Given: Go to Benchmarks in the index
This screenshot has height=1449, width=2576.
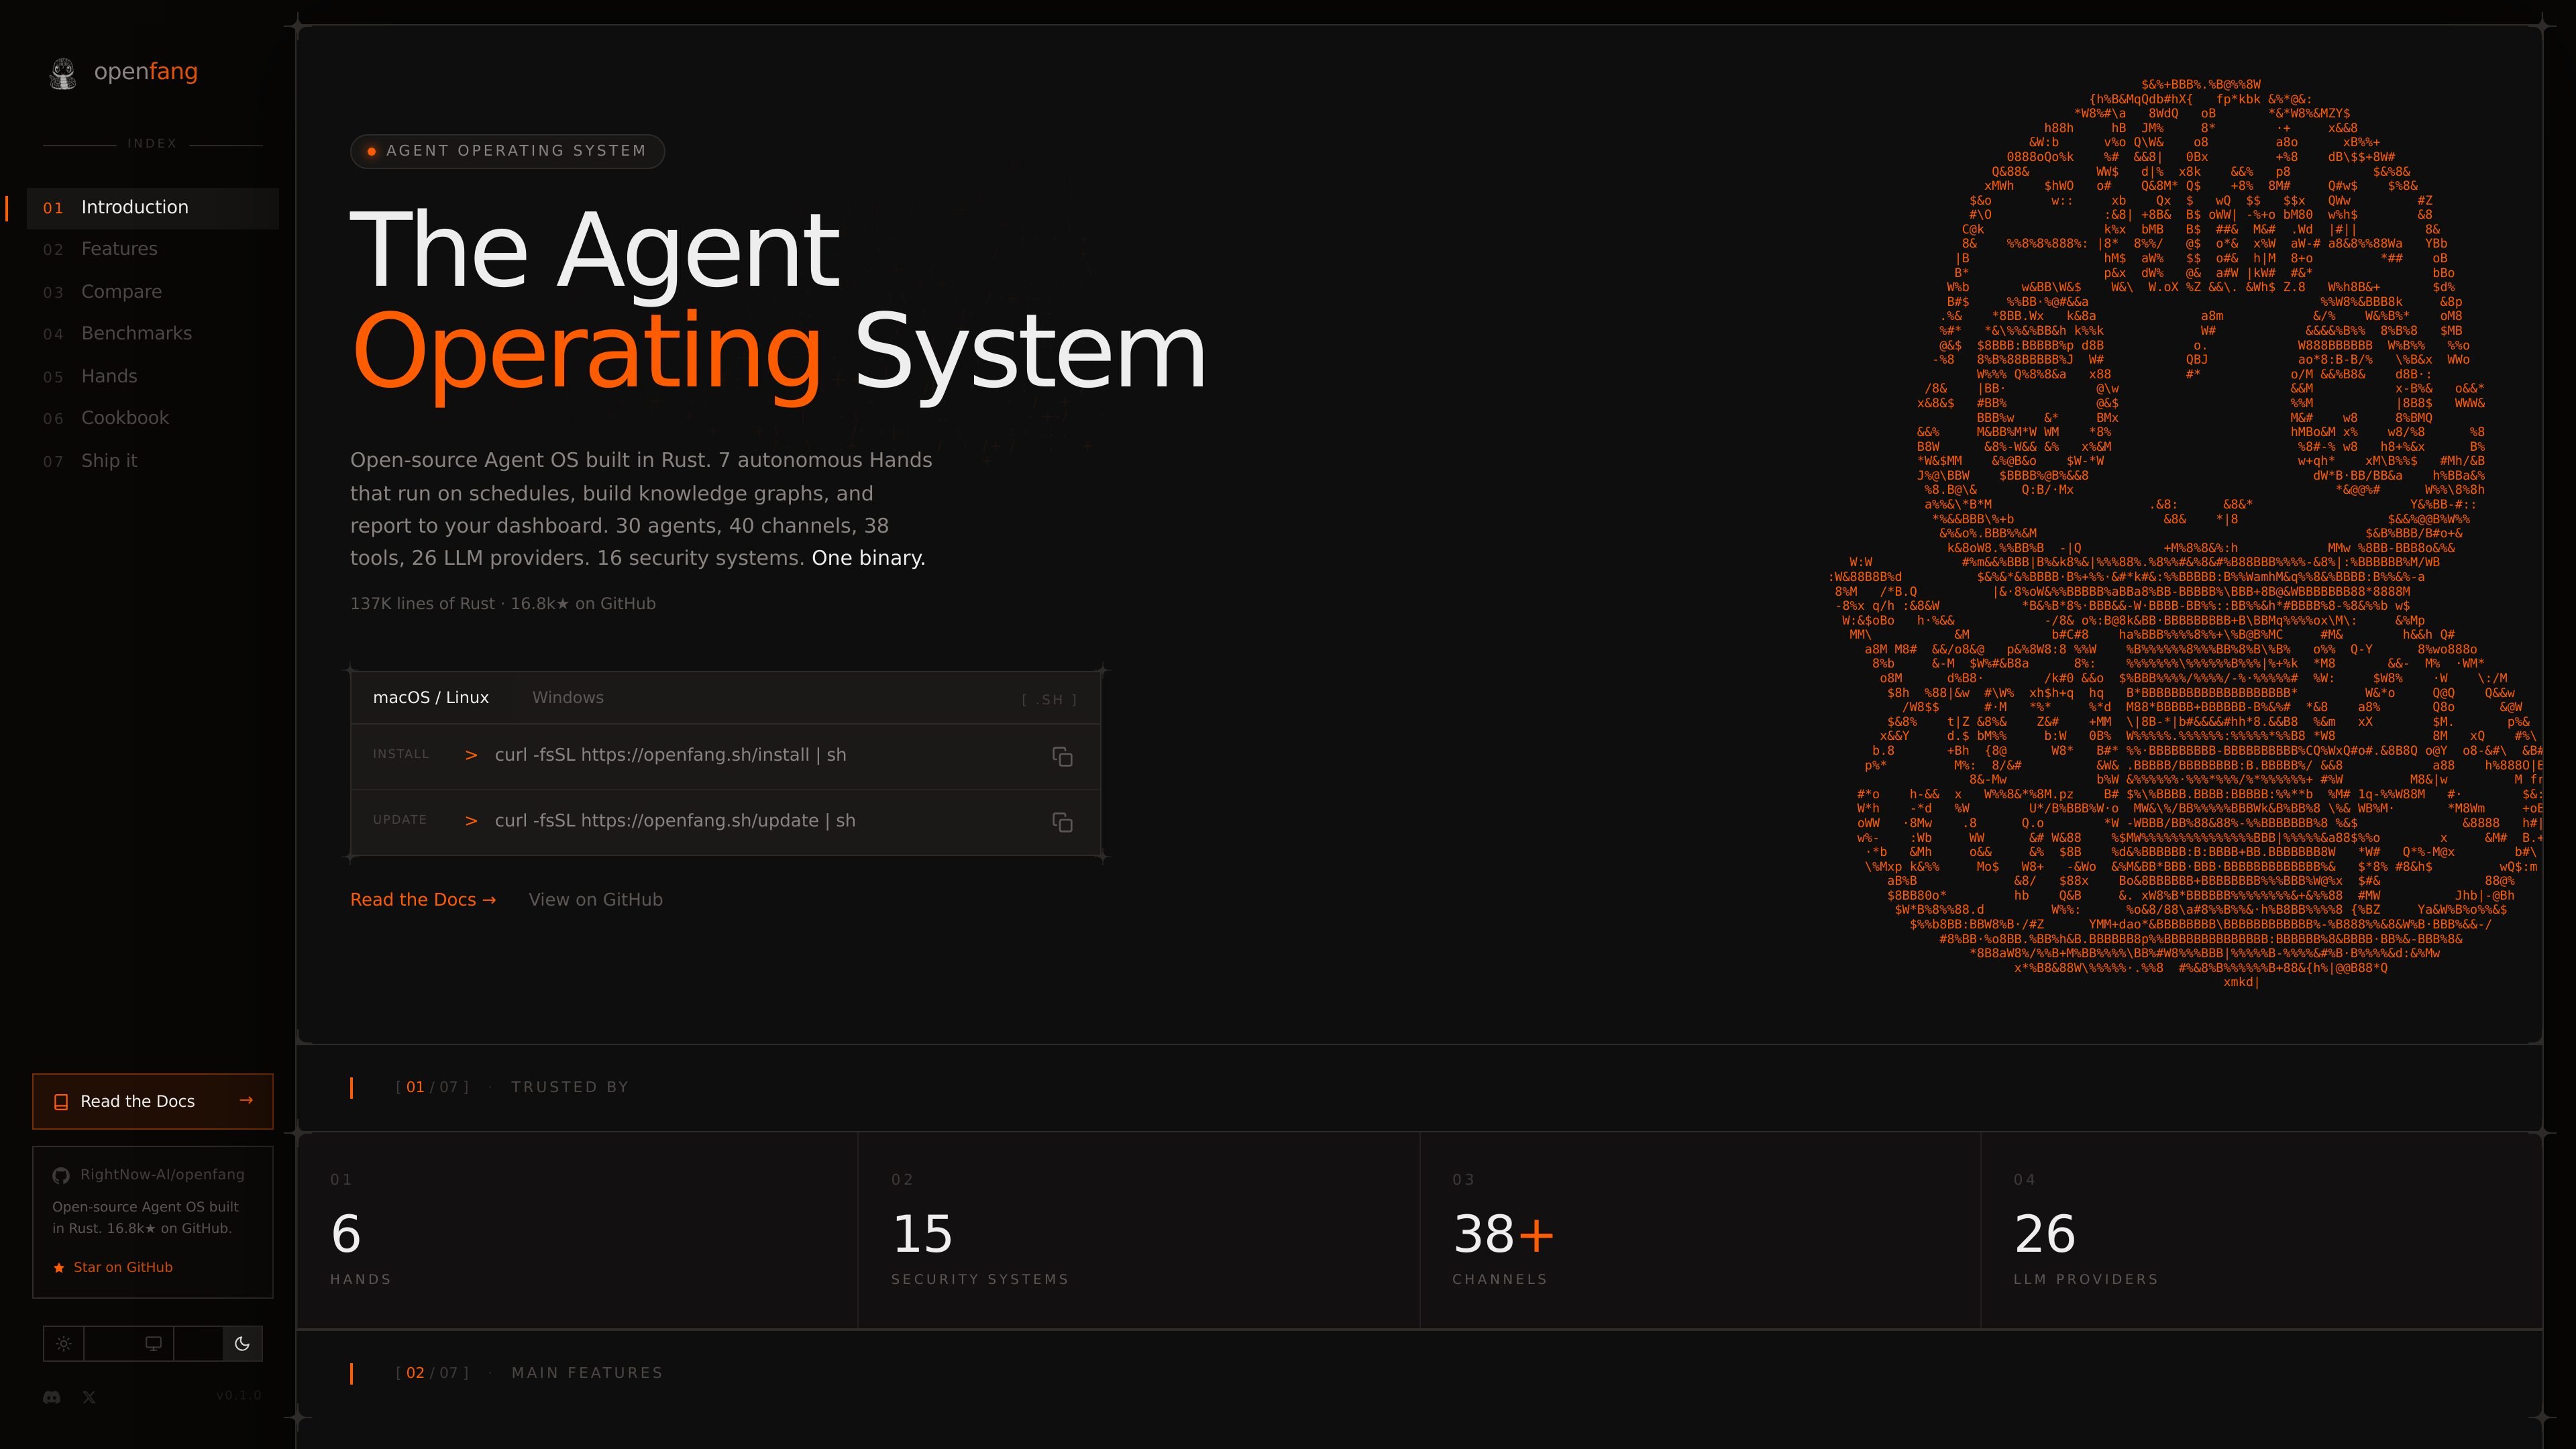Looking at the screenshot, I should (x=153, y=333).
